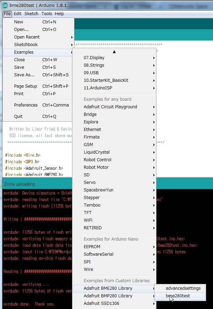This screenshot has height=309, width=213.
Task: Open the Sketch menu
Action: click(x=31, y=14)
